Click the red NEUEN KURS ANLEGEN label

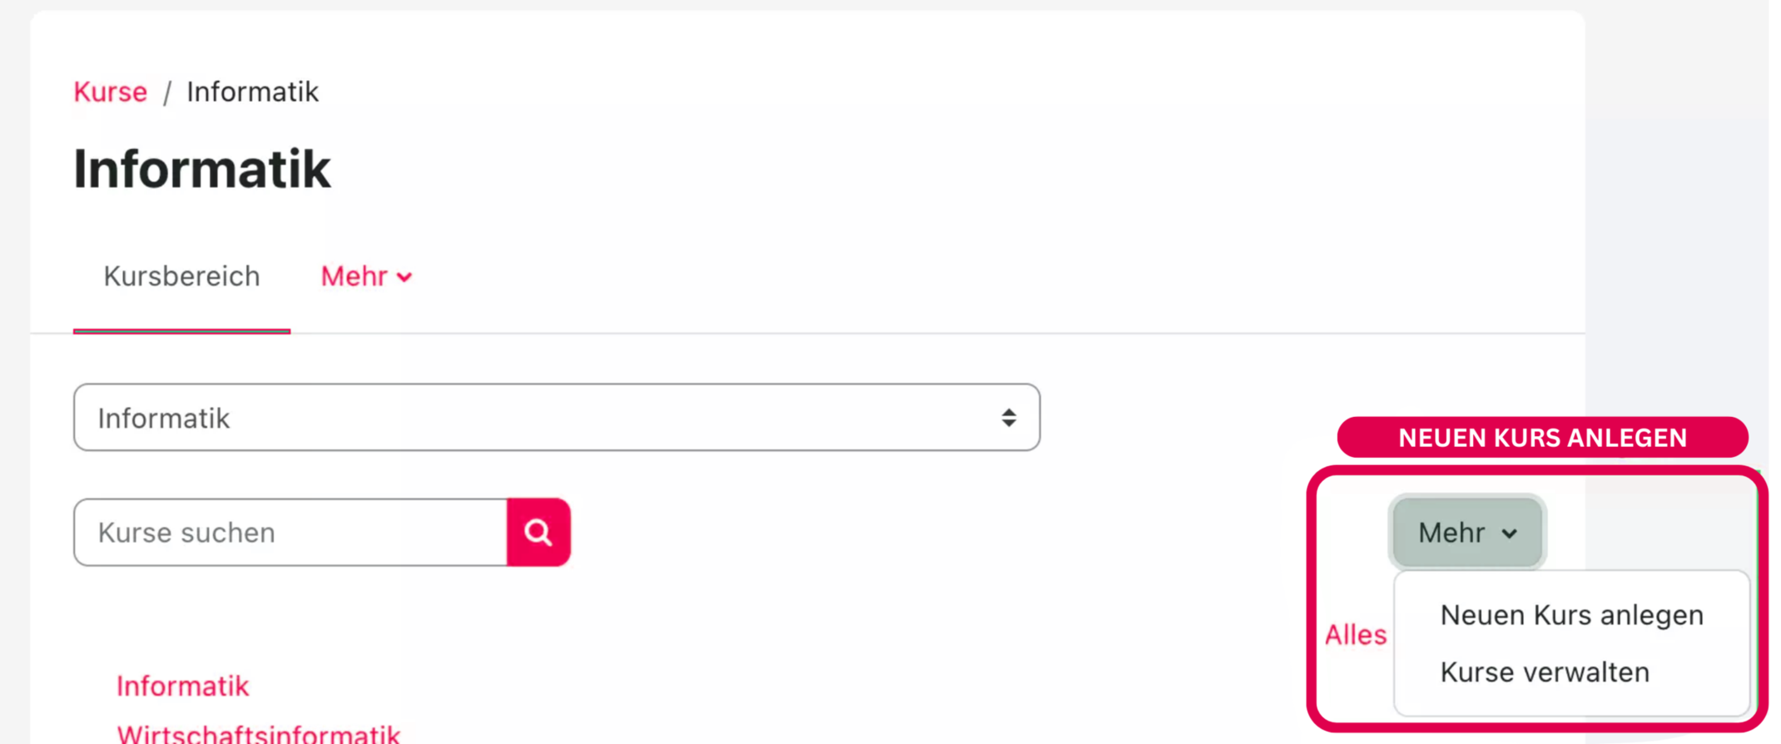point(1542,438)
